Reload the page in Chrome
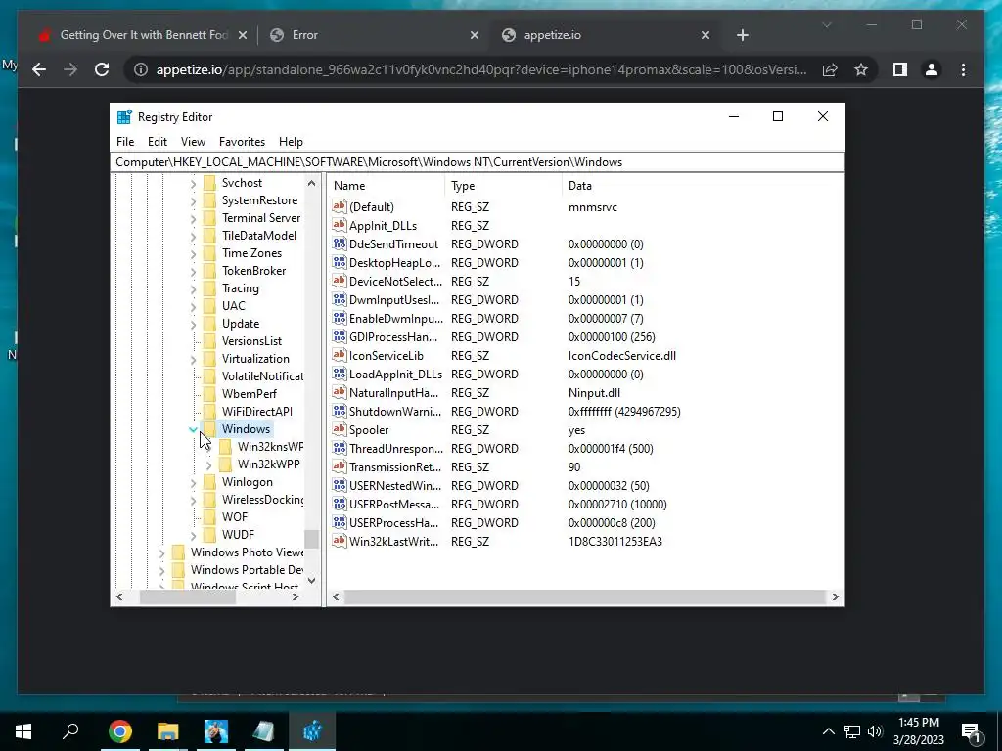The image size is (1002, 751). (102, 69)
